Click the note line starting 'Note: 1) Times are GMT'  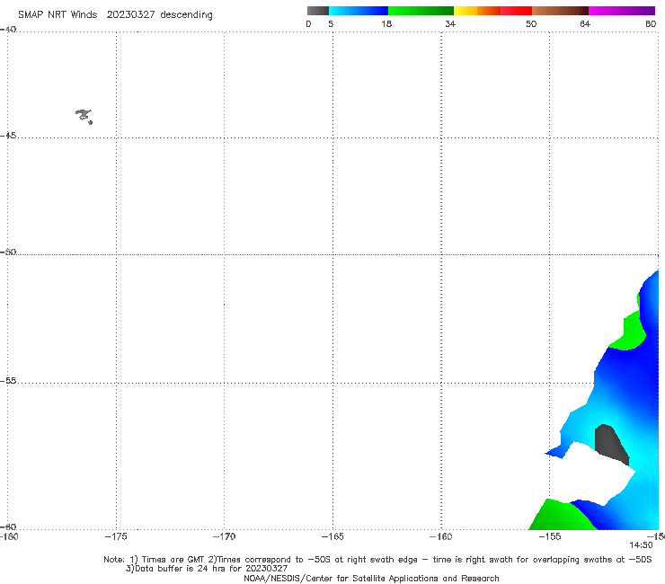(x=377, y=560)
